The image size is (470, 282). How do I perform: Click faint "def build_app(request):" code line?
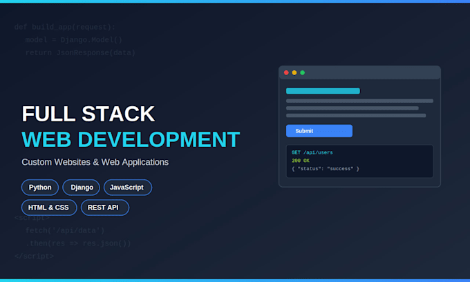coord(65,27)
